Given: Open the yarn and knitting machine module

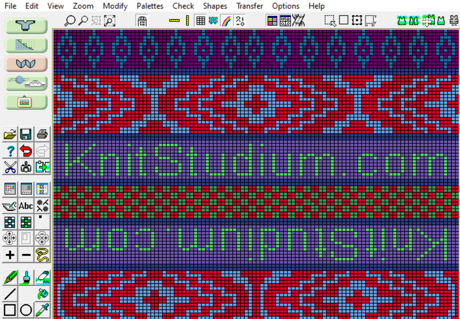Looking at the screenshot, I should pyautogui.click(x=26, y=83).
